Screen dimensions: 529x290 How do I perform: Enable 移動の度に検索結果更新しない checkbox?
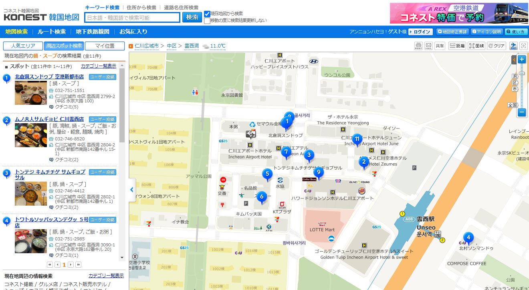pyautogui.click(x=207, y=21)
